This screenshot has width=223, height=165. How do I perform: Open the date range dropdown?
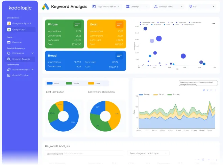(106, 7)
